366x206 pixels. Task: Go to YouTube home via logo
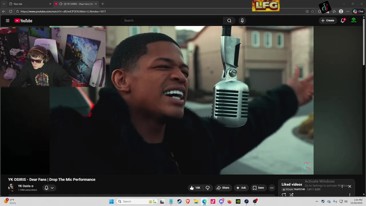pyautogui.click(x=23, y=21)
